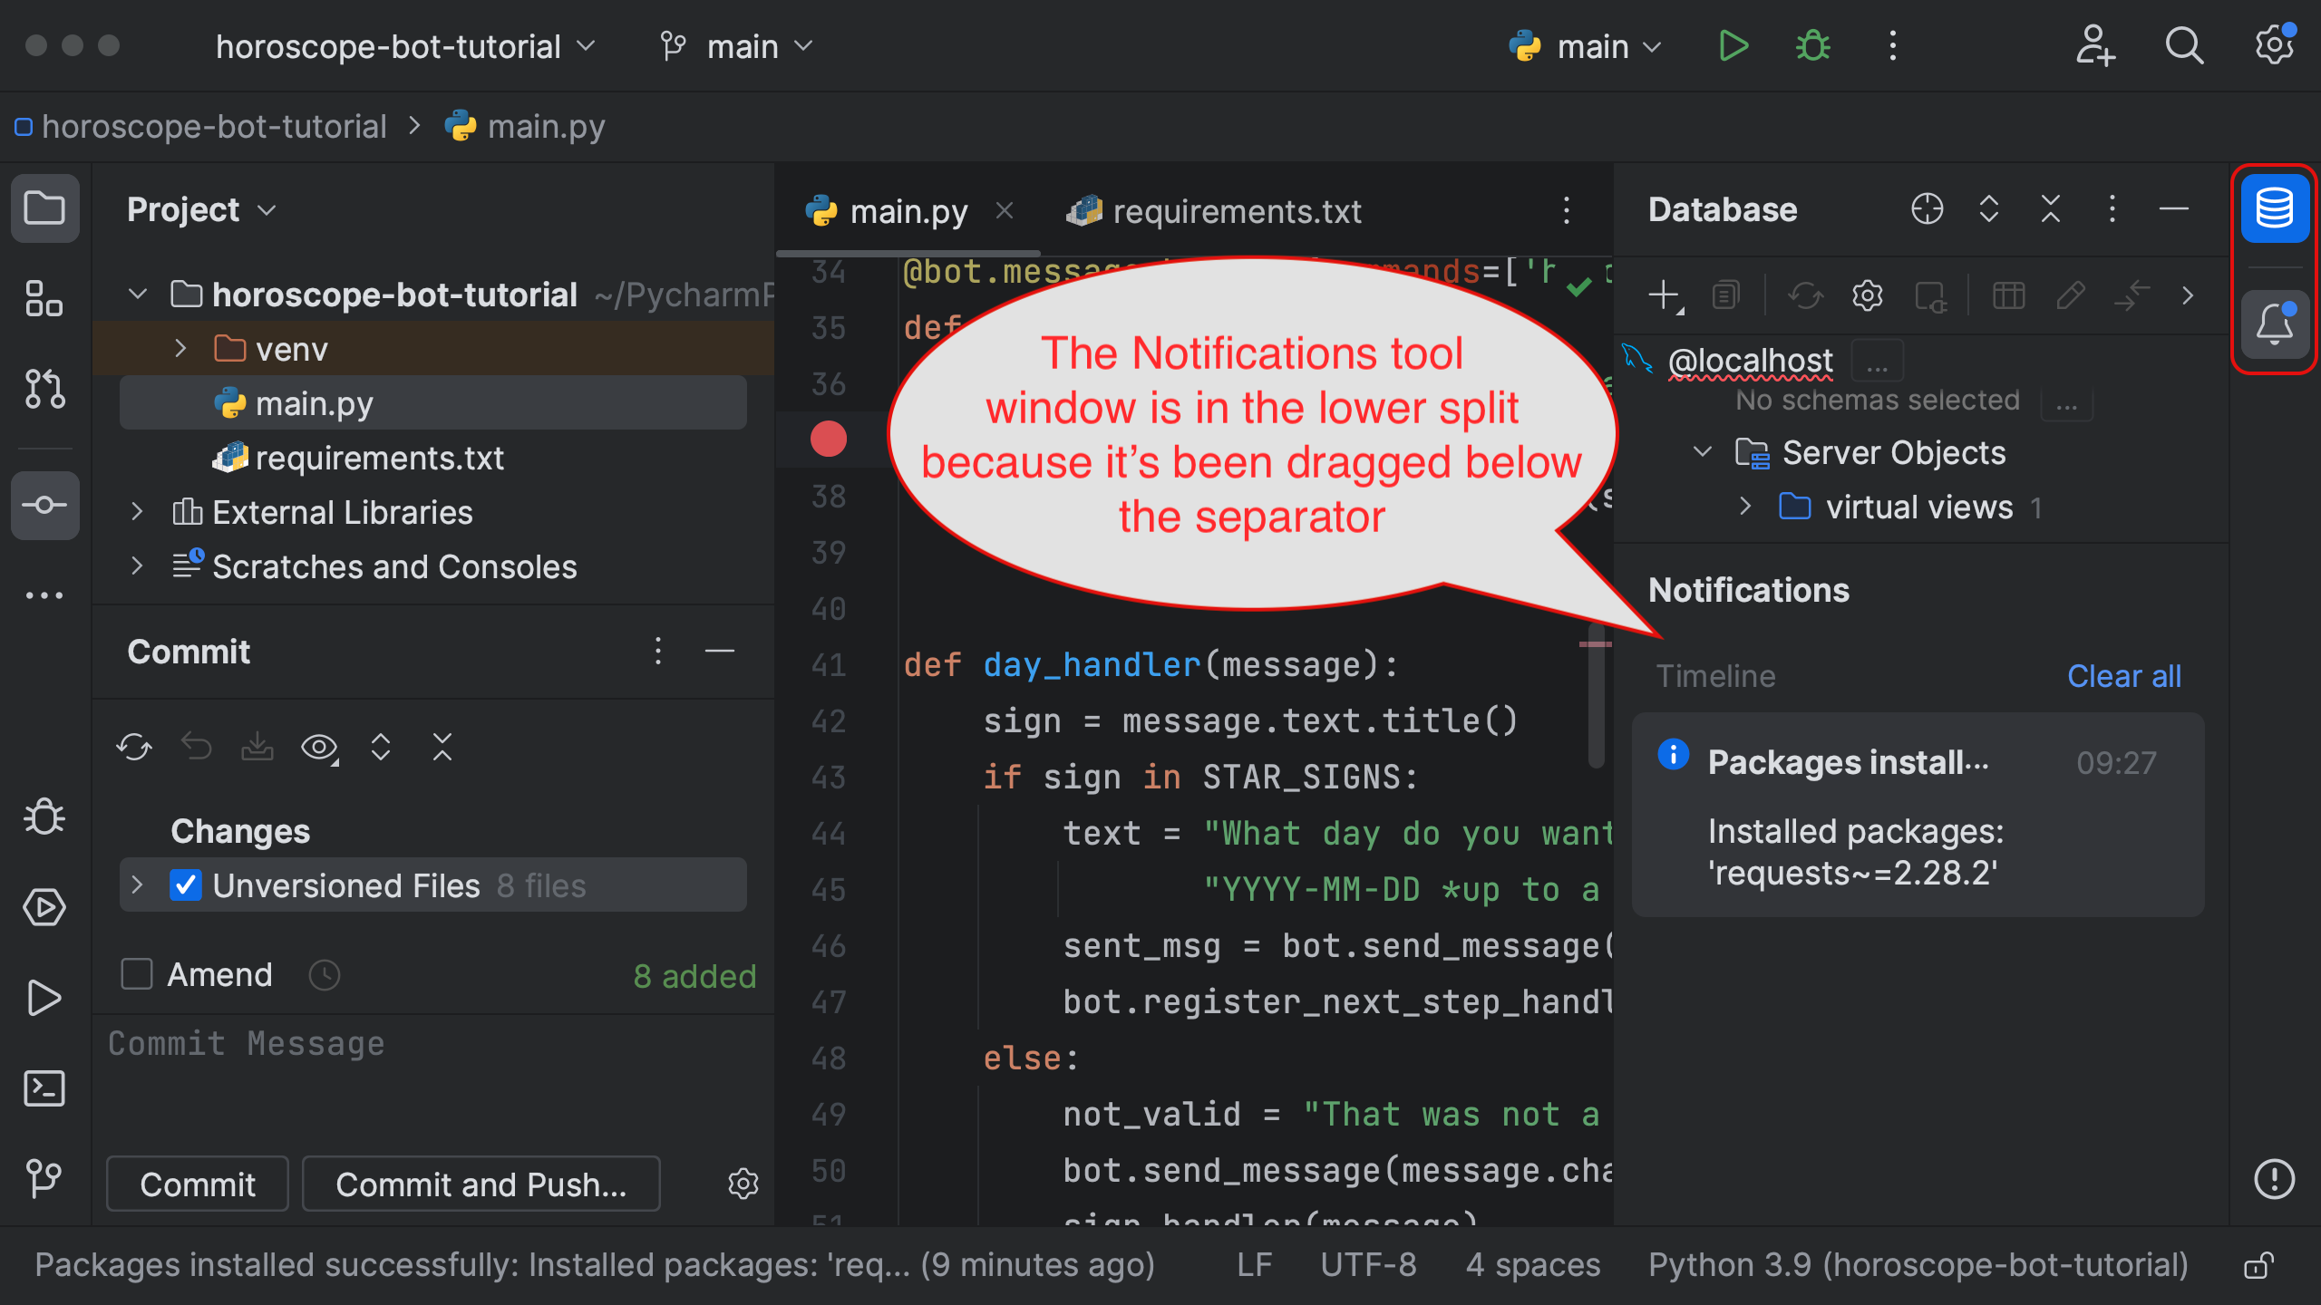Click the Notifications bell icon

tap(2275, 325)
